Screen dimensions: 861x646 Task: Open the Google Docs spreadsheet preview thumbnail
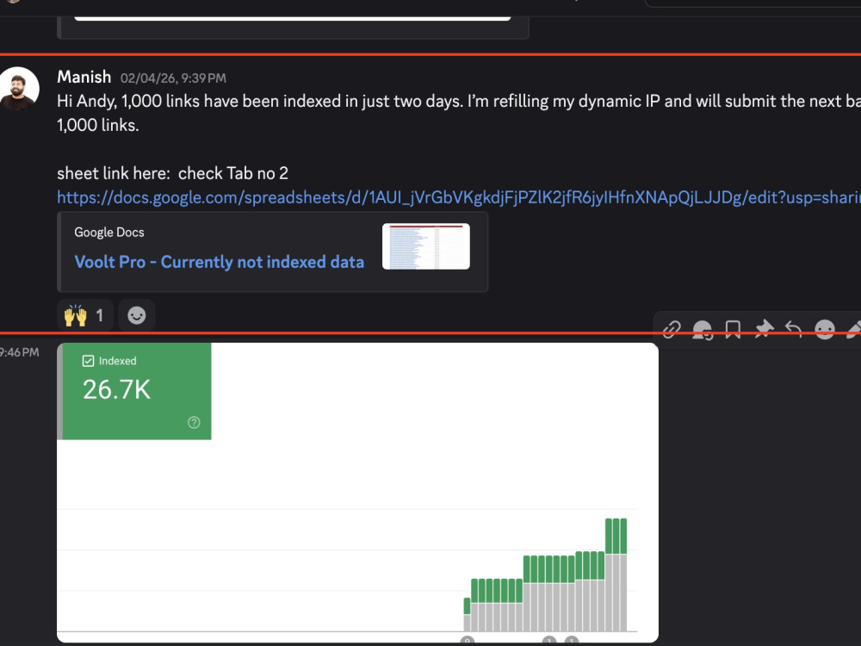coord(426,246)
